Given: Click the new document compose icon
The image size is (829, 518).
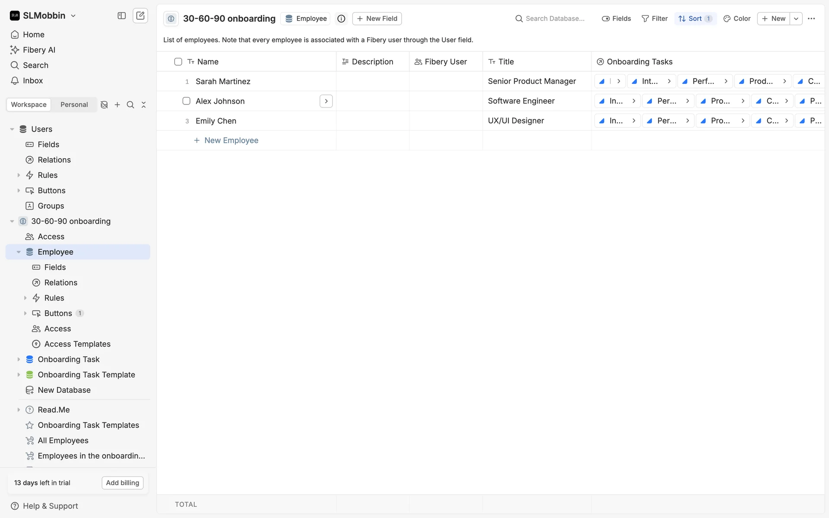Looking at the screenshot, I should click(x=140, y=16).
